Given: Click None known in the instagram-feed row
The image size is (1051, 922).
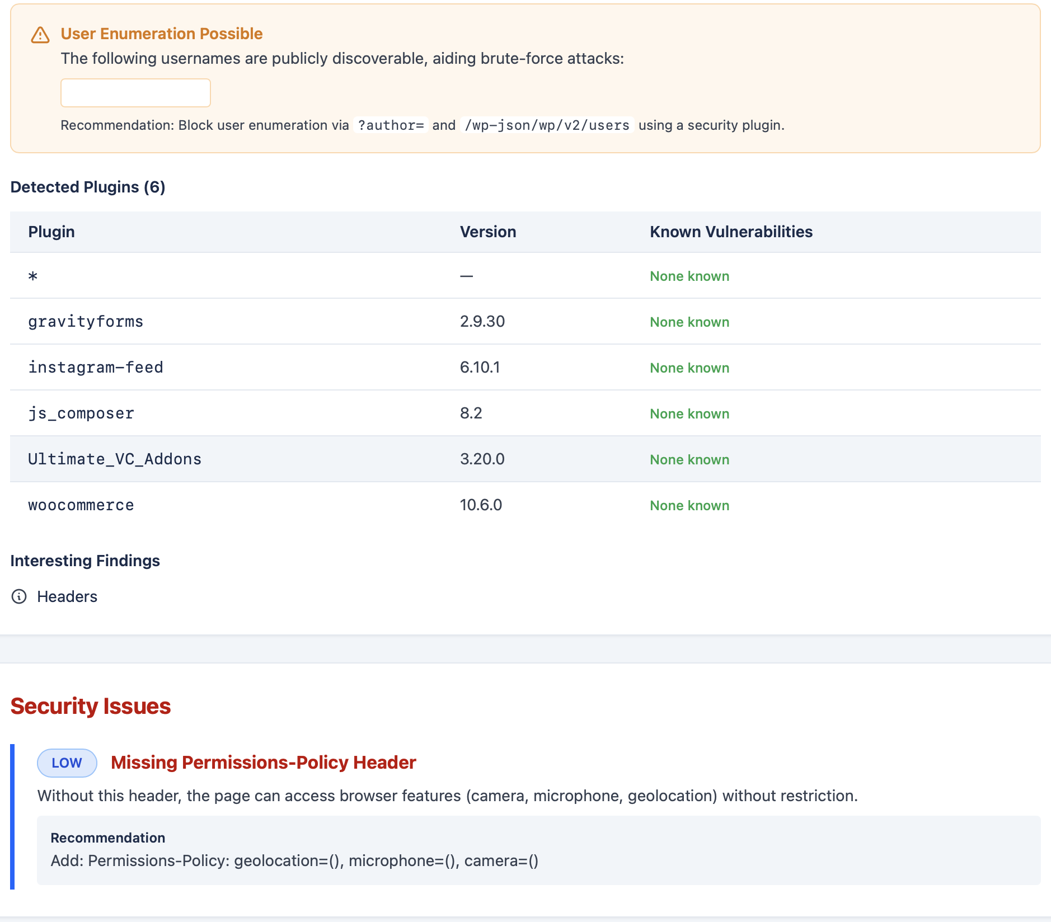Looking at the screenshot, I should coord(689,368).
